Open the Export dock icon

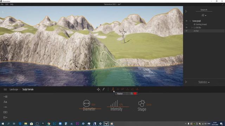coord(5,117)
